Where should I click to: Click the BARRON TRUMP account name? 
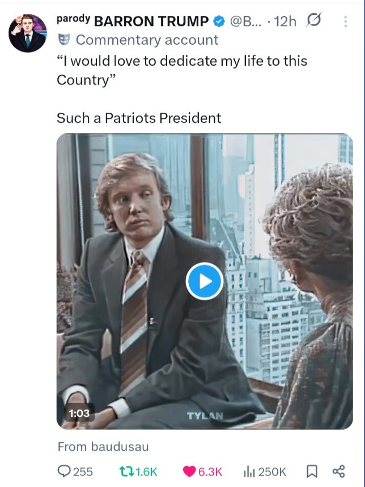[151, 22]
